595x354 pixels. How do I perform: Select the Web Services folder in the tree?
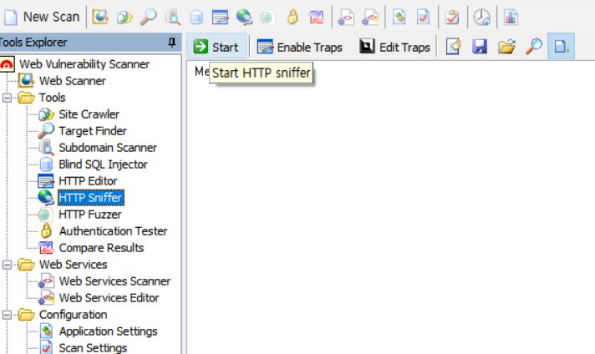point(74,264)
